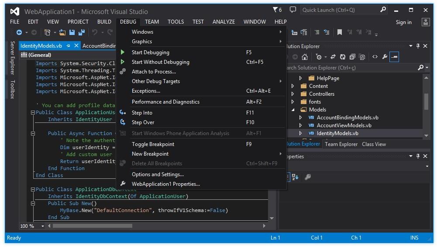Image resolution: width=437 pixels, height=247 pixels.
Task: Click the notifications flag icon
Action: (275, 10)
